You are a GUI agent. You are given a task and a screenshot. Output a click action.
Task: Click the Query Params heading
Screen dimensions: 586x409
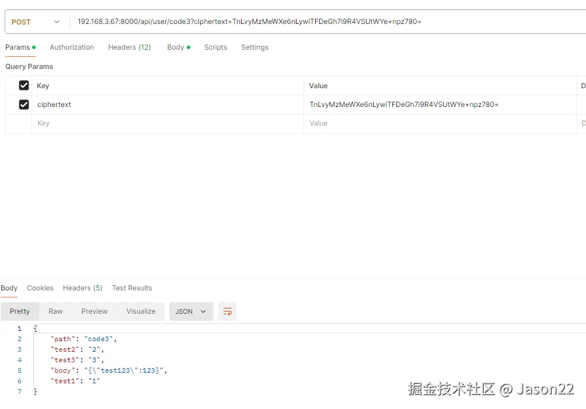(x=29, y=67)
